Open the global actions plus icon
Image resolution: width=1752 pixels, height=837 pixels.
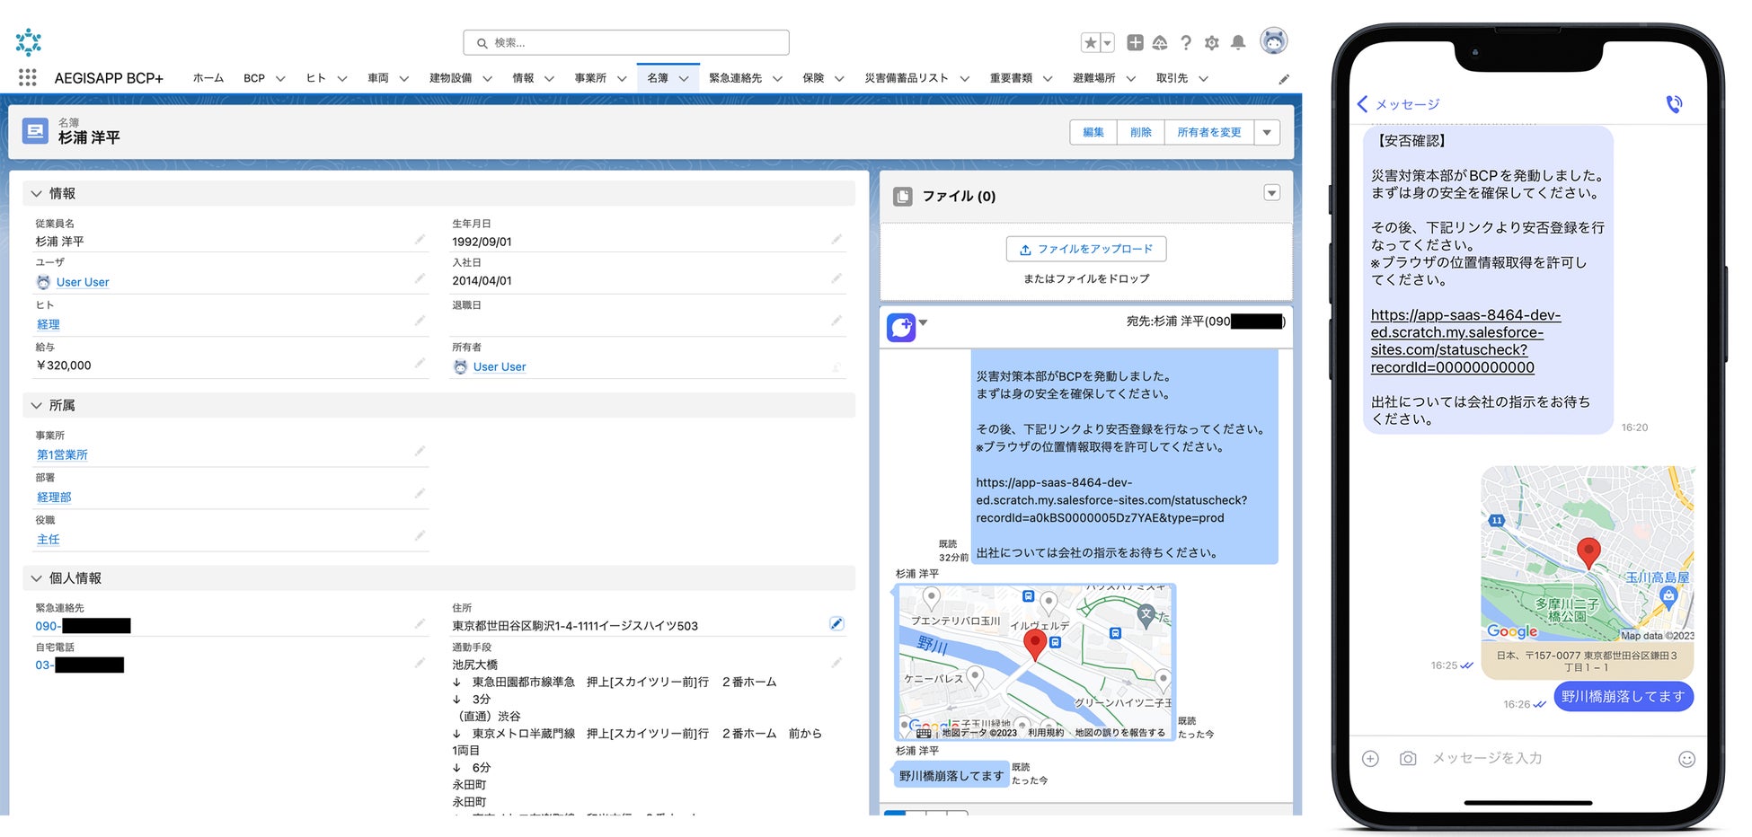tap(1135, 42)
